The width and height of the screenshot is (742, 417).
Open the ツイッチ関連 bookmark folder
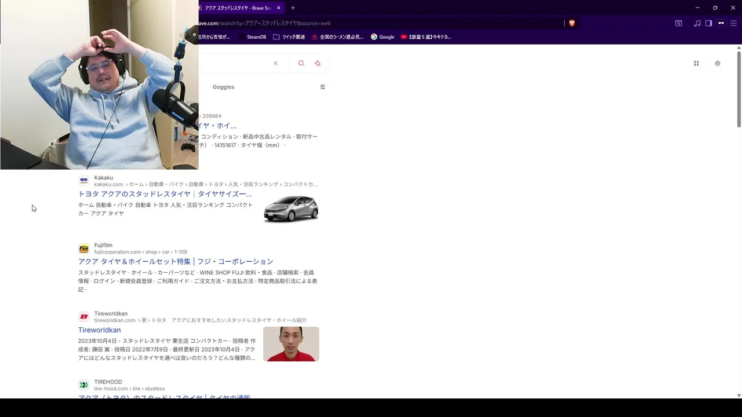(289, 37)
